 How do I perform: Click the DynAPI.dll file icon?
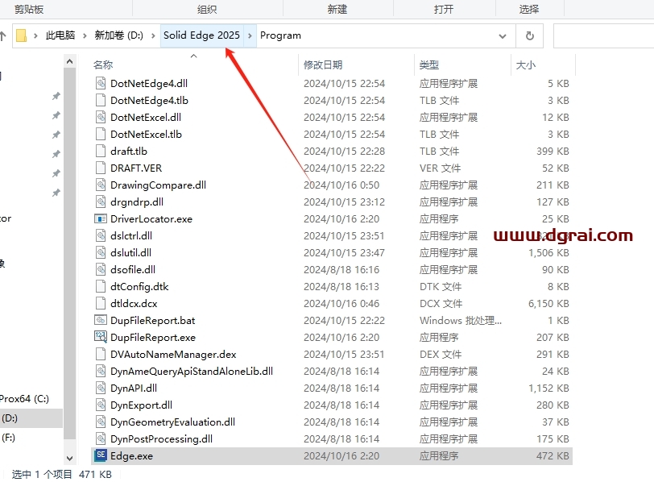[x=101, y=389]
